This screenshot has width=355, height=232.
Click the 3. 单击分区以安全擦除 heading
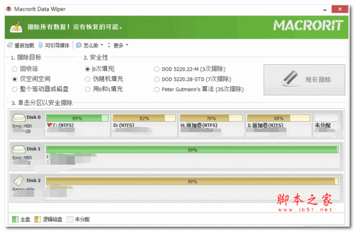tap(42, 103)
